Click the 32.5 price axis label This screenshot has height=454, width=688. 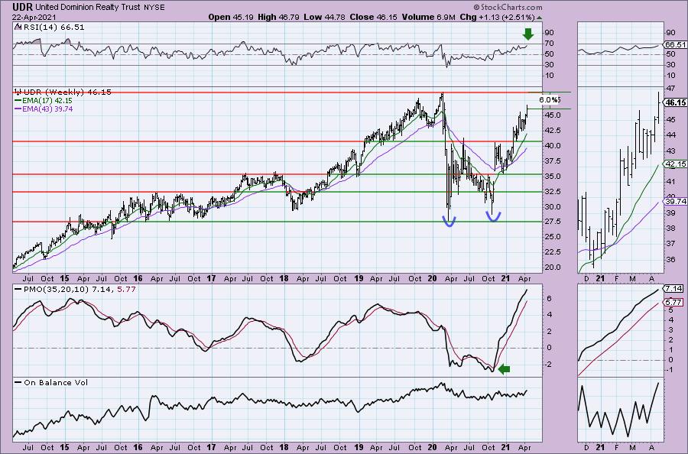coord(553,191)
